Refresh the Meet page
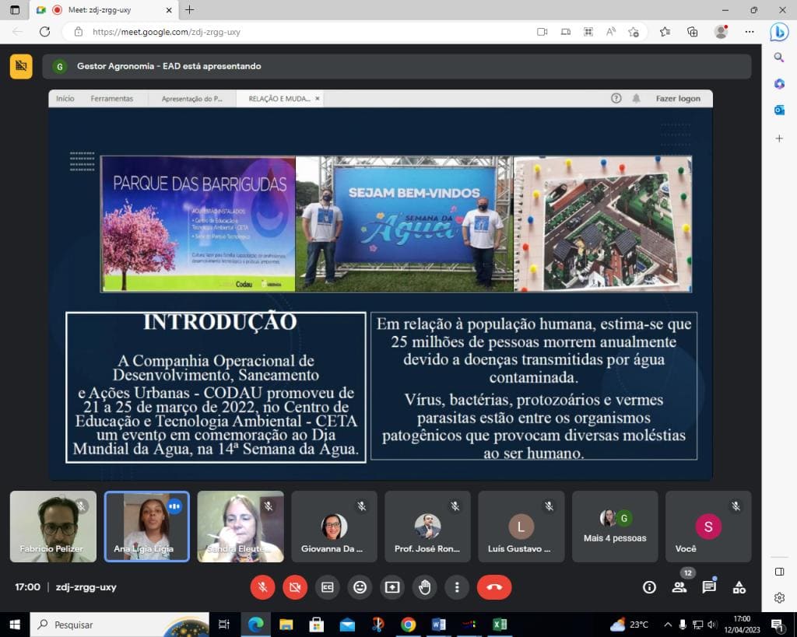Image resolution: width=797 pixels, height=637 pixels. click(x=44, y=32)
